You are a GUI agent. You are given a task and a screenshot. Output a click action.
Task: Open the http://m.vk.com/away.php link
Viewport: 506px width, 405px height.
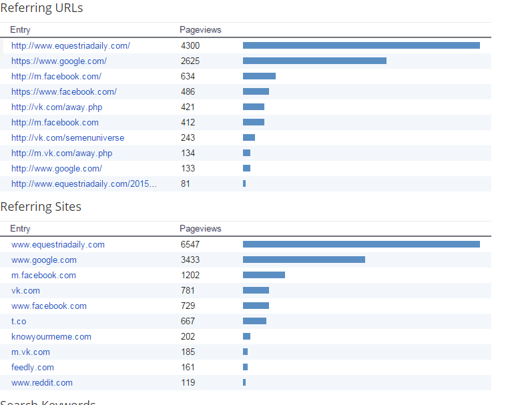(61, 153)
